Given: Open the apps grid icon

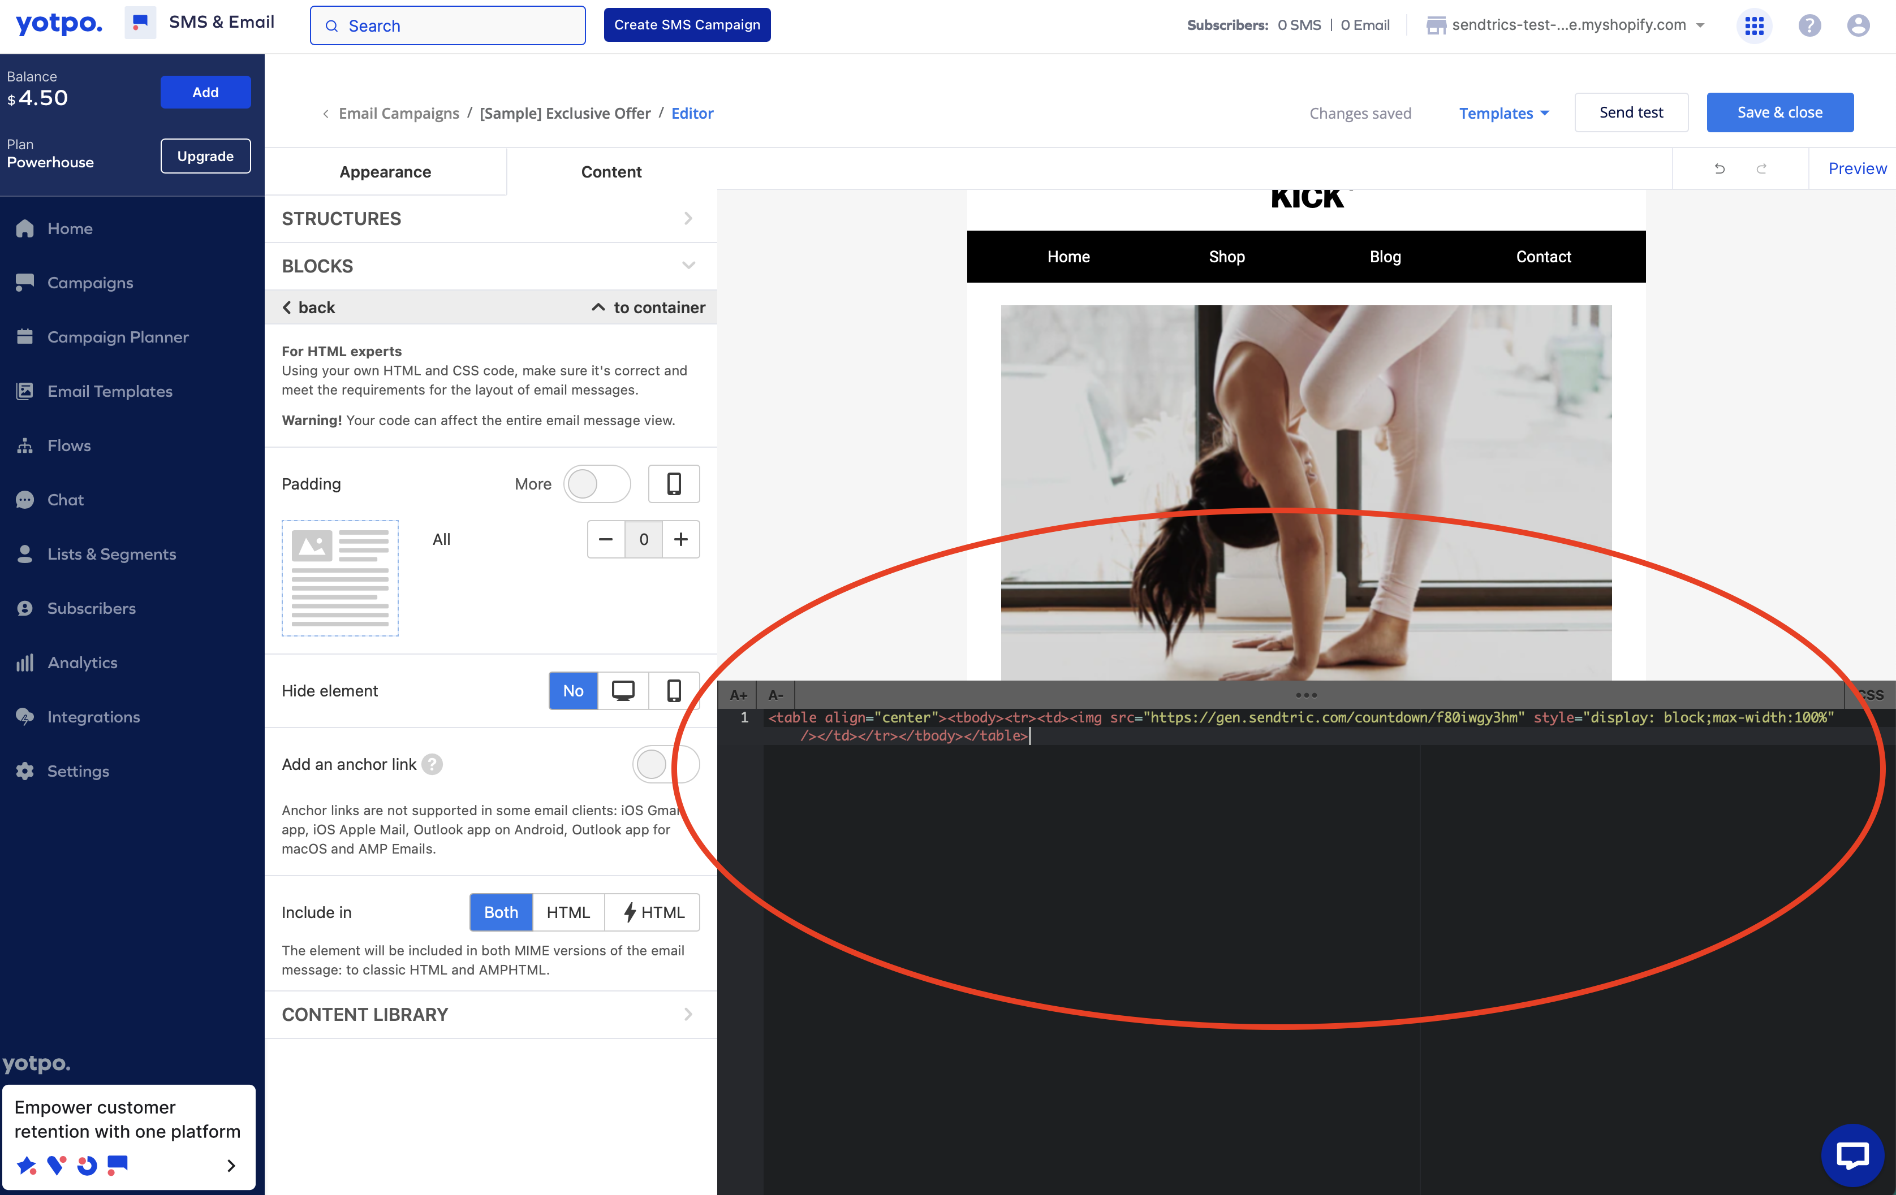Looking at the screenshot, I should click(1754, 26).
